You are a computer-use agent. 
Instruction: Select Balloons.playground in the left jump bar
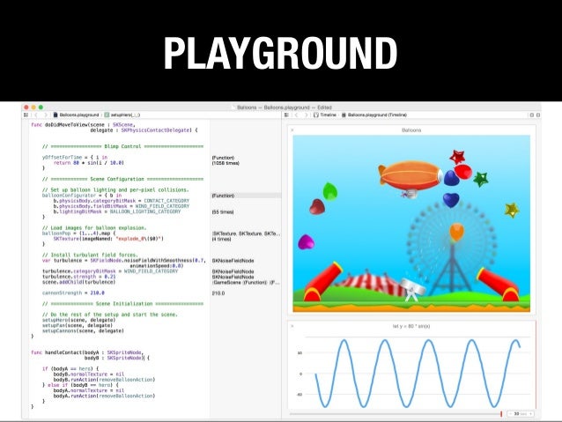[79, 115]
